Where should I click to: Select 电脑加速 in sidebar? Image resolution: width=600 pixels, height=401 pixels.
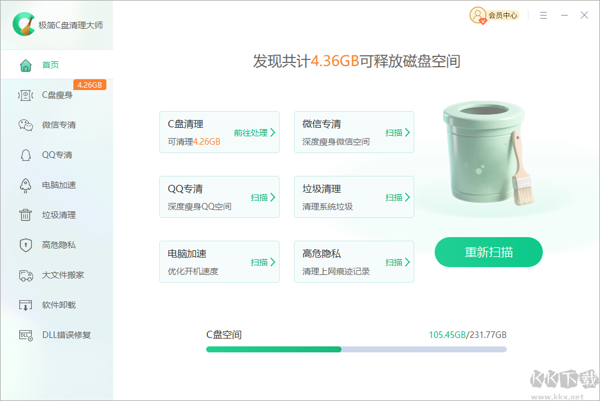57,185
